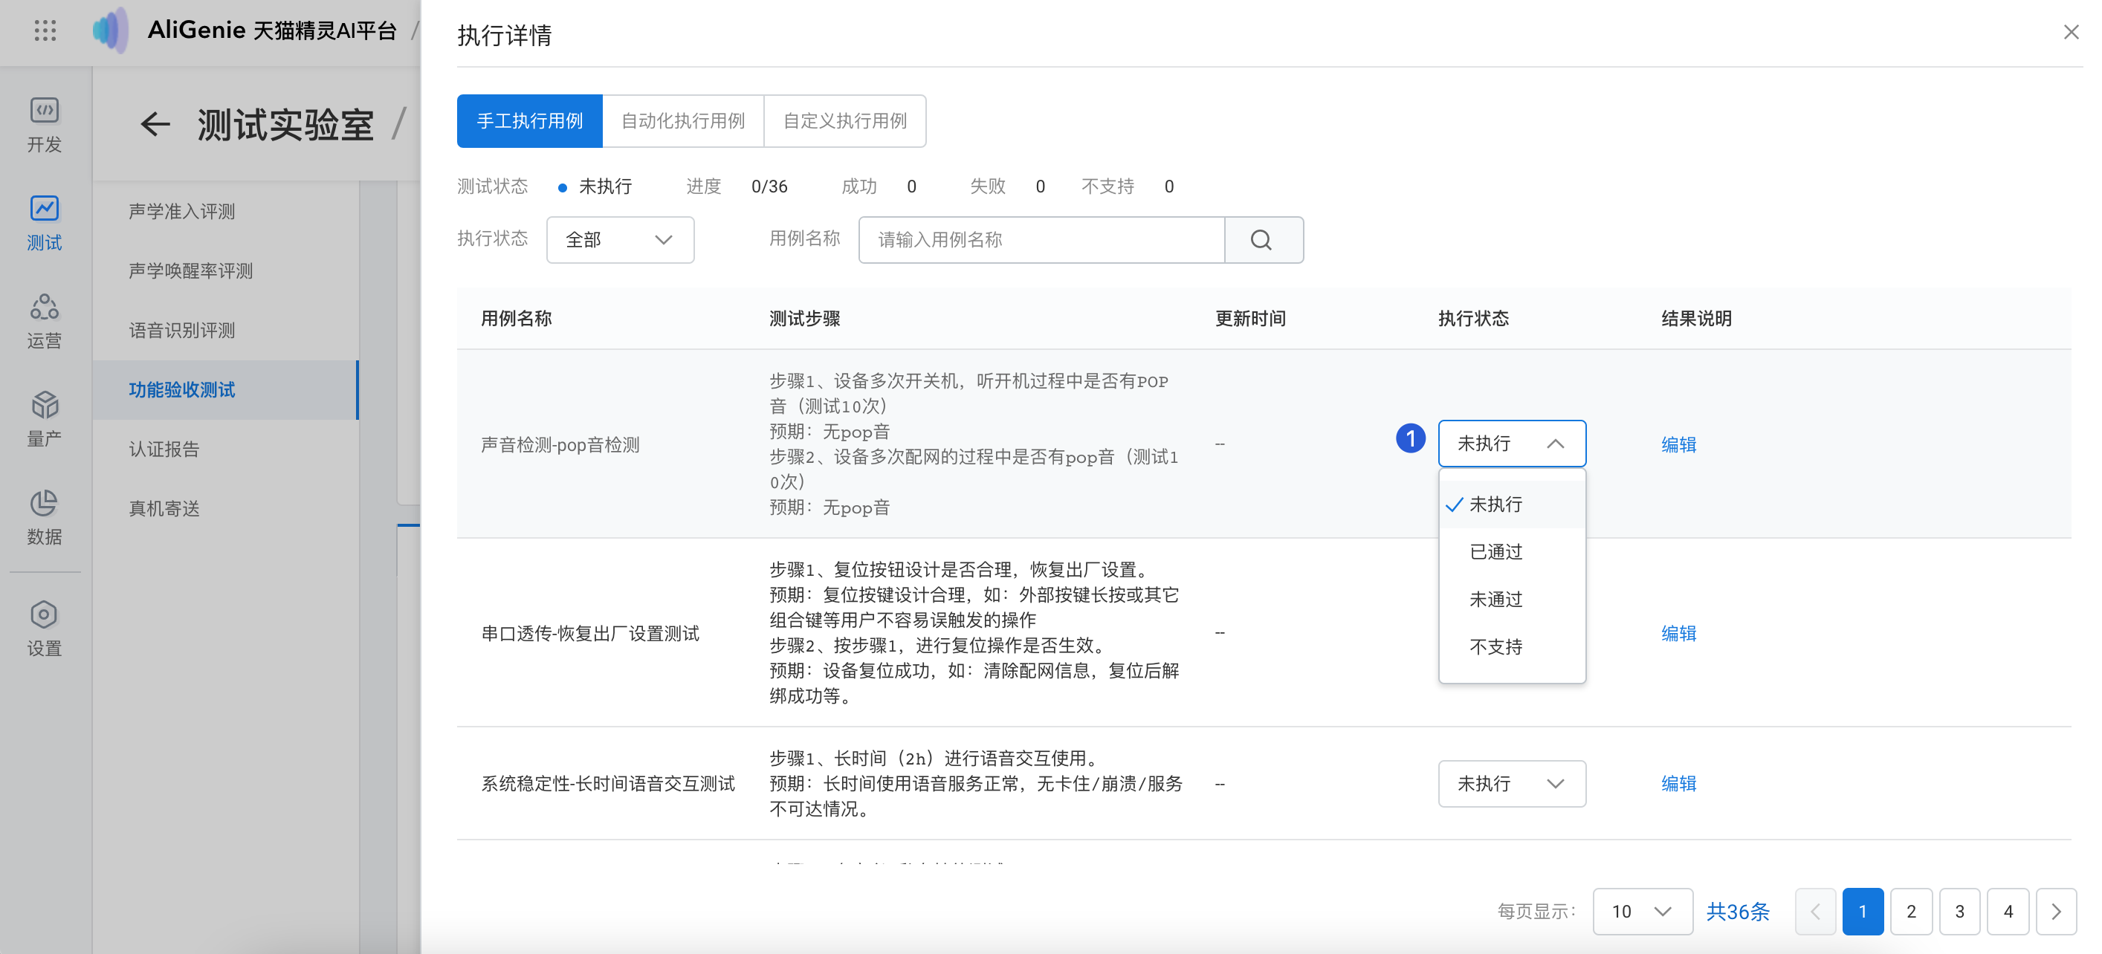Click 编辑 for 声音检测-pop音检测 row
Image resolution: width=2102 pixels, height=954 pixels.
[1678, 444]
